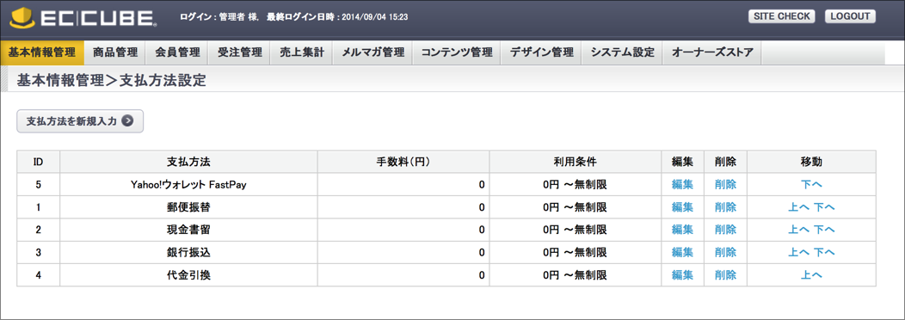Viewport: 905px width, 320px height.
Task: Select the Yahoo!ウォレット FastPay name cell
Action: [188, 184]
